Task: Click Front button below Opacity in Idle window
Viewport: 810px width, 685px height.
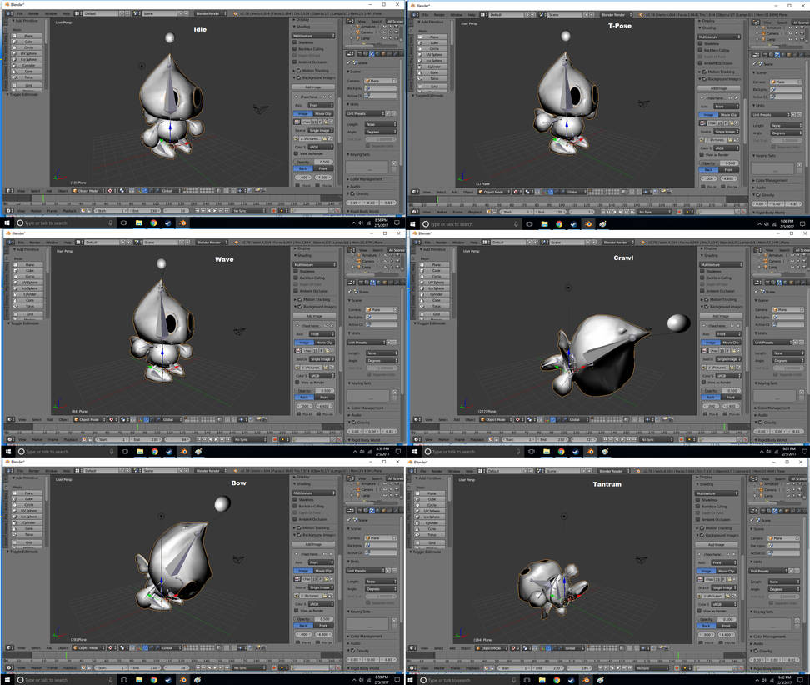Action: [x=322, y=167]
